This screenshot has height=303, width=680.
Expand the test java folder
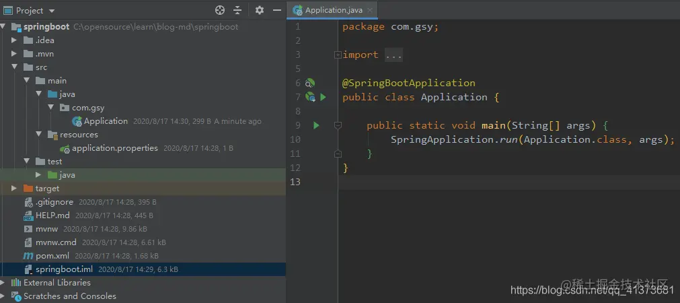[x=38, y=175]
